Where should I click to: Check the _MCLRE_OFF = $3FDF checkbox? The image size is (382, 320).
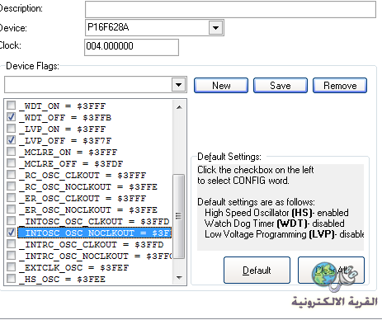pos(11,163)
